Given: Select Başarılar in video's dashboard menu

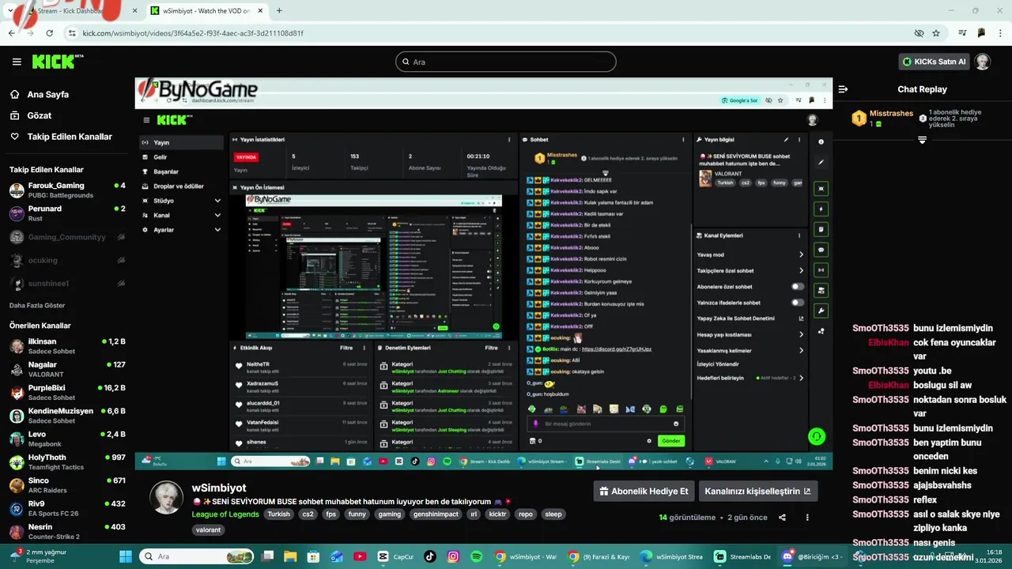Looking at the screenshot, I should [x=181, y=171].
